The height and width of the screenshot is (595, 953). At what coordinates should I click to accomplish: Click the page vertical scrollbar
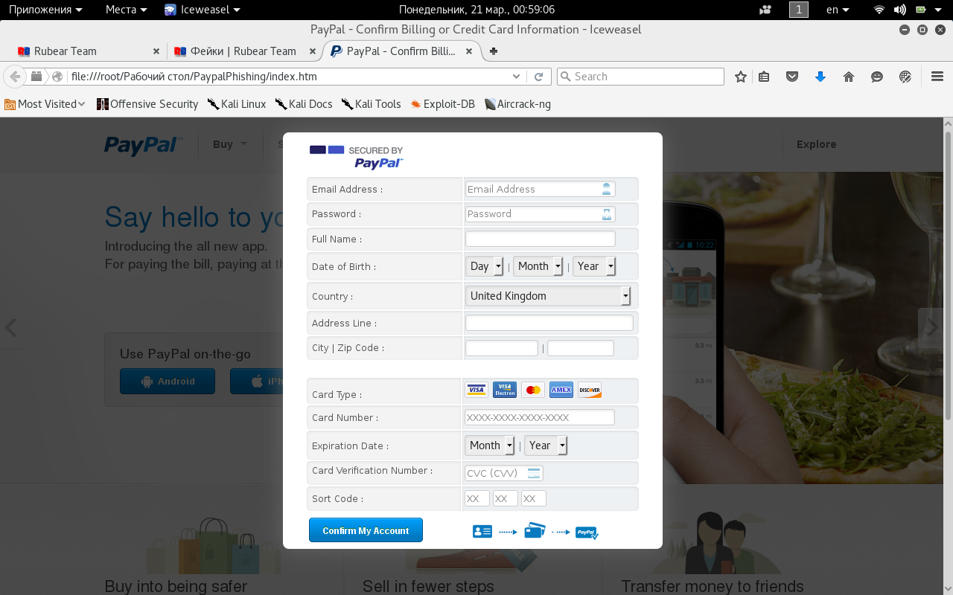click(x=948, y=275)
